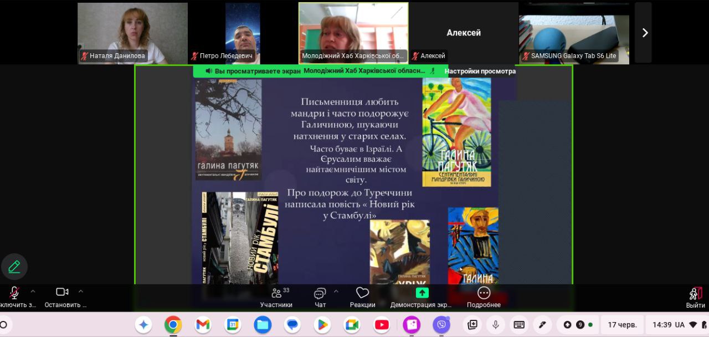Open system tray clock 14:39

(x=662, y=325)
